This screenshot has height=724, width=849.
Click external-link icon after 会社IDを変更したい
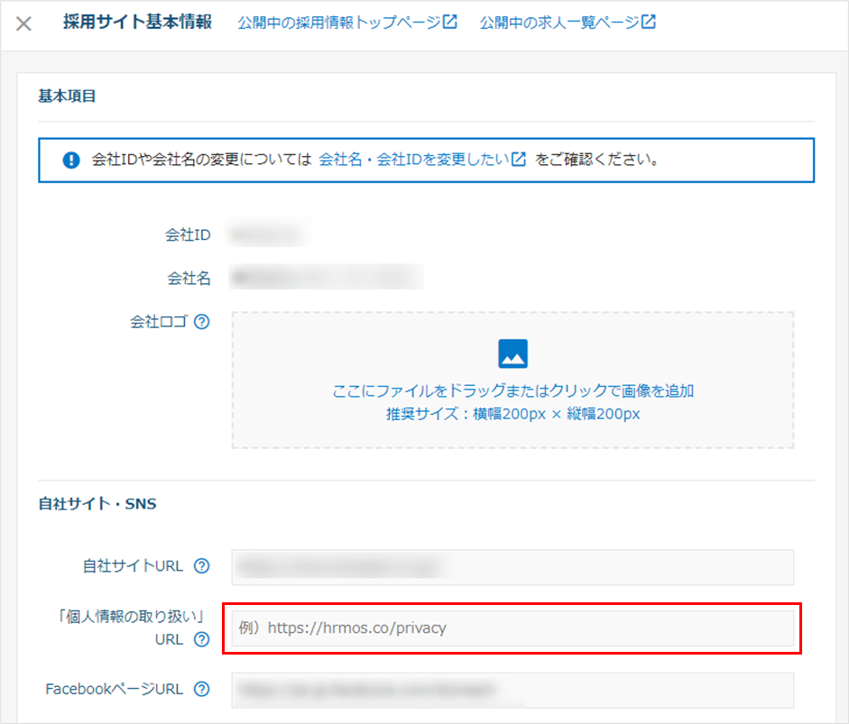519,159
